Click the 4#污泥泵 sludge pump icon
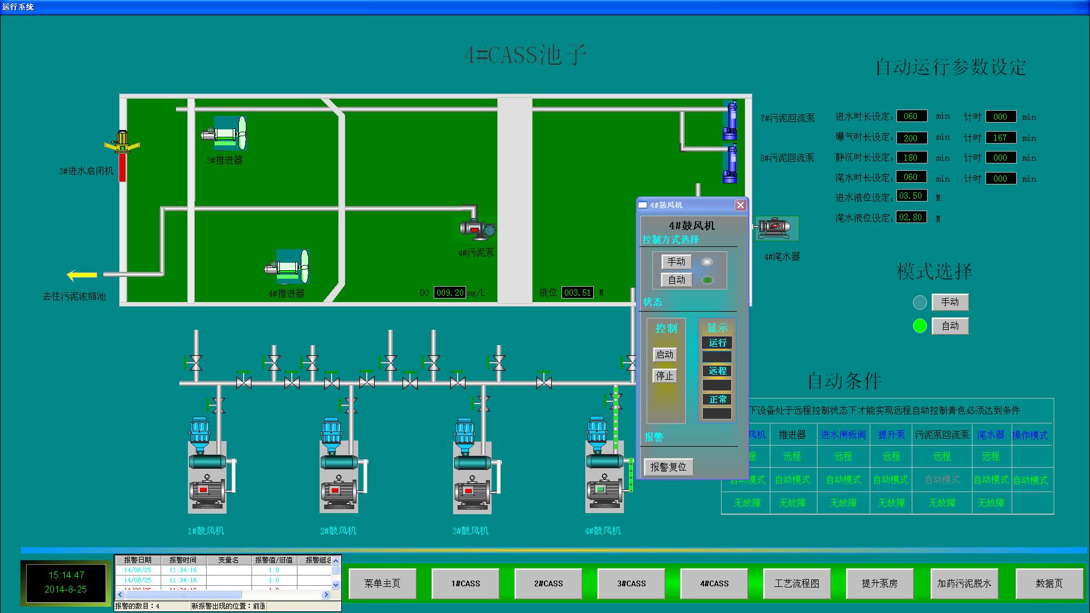This screenshot has height=613, width=1090. coord(477,228)
